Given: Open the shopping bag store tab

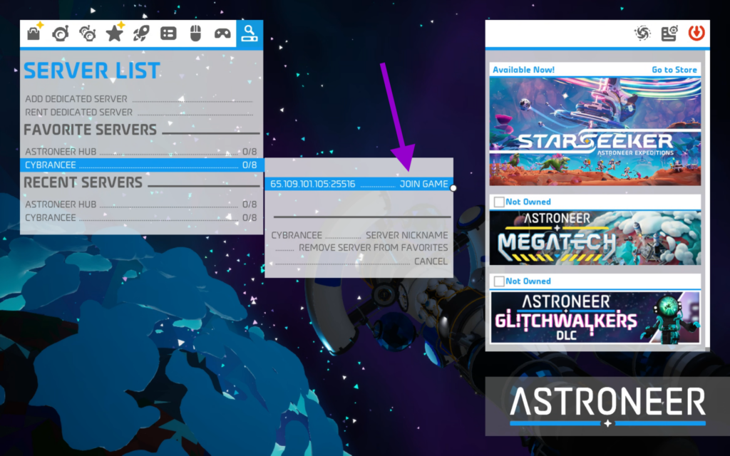Looking at the screenshot, I should coord(34,33).
